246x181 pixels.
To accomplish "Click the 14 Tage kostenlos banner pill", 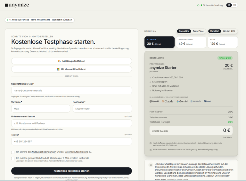I will 39,20.
